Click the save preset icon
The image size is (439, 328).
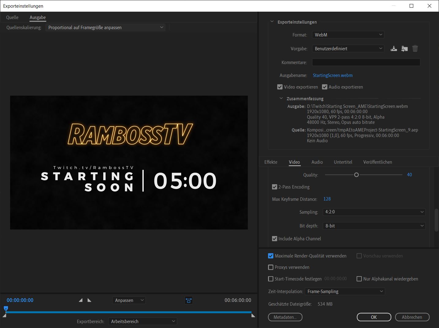(x=394, y=48)
